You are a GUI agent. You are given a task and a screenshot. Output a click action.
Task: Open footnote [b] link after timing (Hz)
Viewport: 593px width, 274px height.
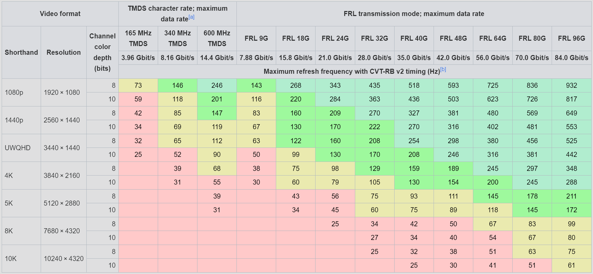click(x=443, y=69)
